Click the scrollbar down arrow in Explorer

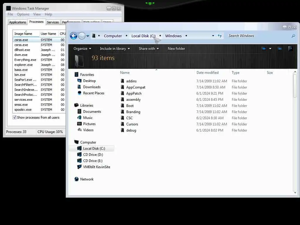(x=295, y=193)
